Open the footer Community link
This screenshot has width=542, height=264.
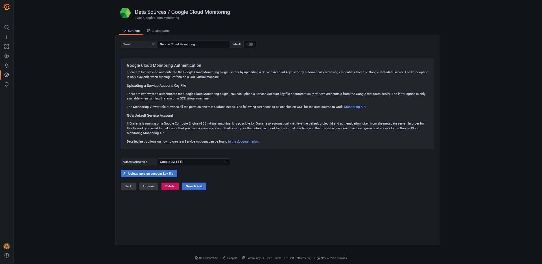tap(252, 258)
